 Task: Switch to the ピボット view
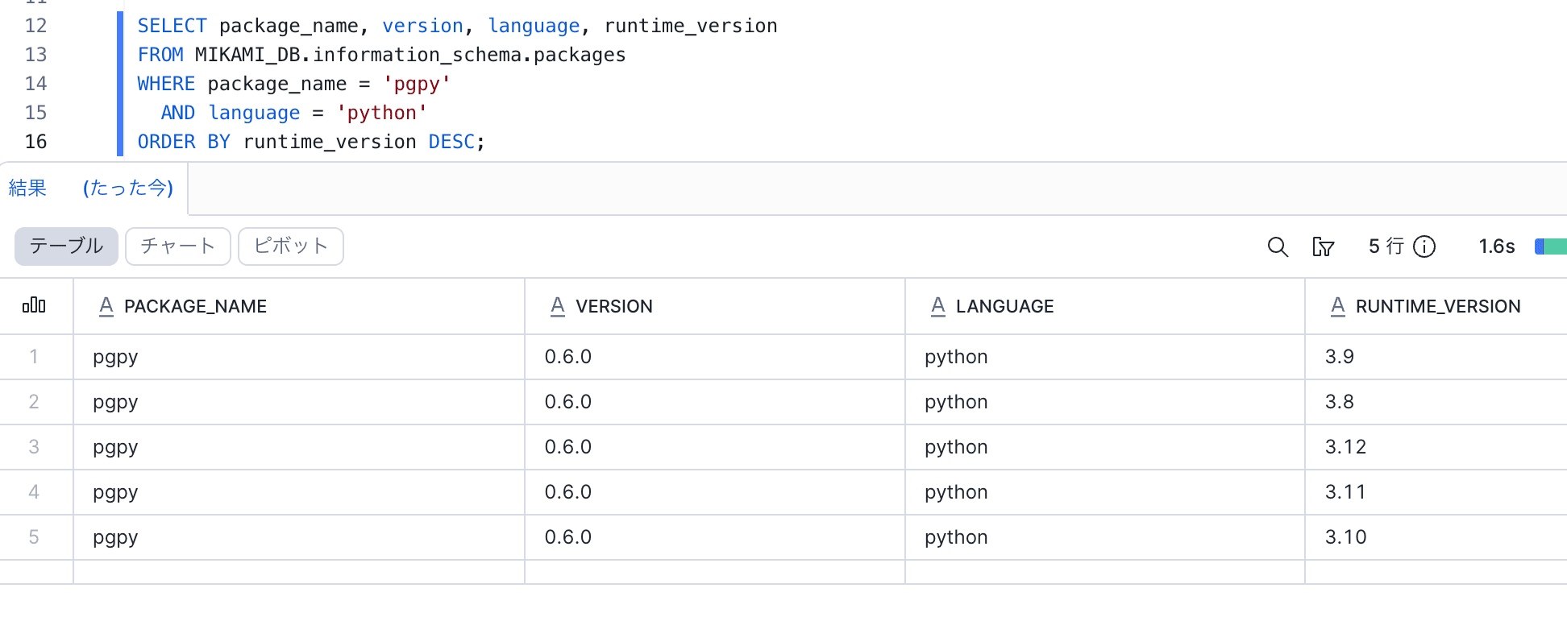click(x=291, y=246)
